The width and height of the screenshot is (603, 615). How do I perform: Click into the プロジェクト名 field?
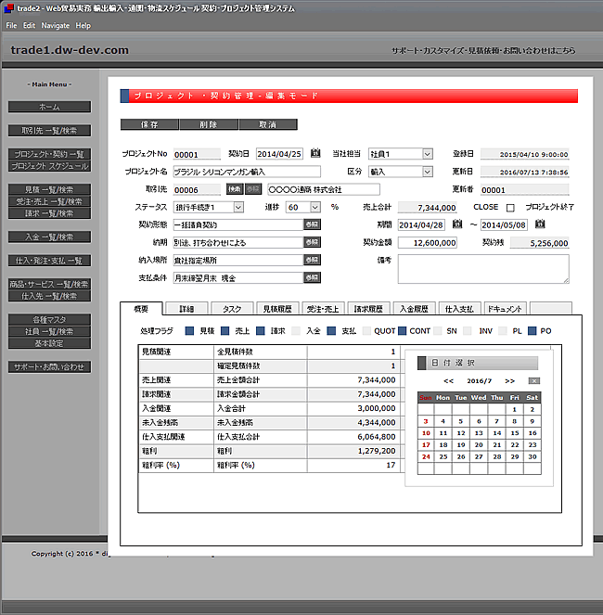click(x=247, y=172)
